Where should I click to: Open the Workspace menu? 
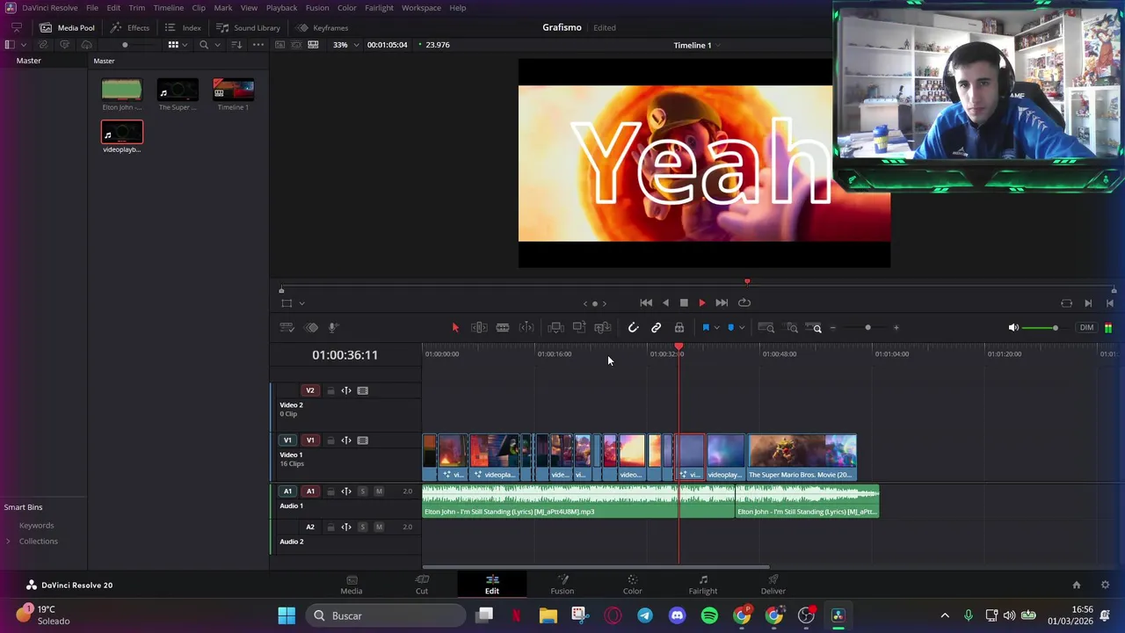421,8
